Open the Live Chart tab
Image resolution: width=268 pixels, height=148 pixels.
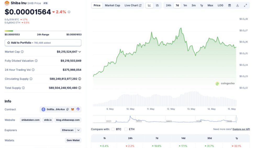133,5
